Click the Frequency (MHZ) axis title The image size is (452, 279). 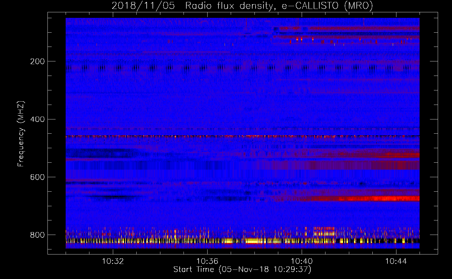coord(21,134)
